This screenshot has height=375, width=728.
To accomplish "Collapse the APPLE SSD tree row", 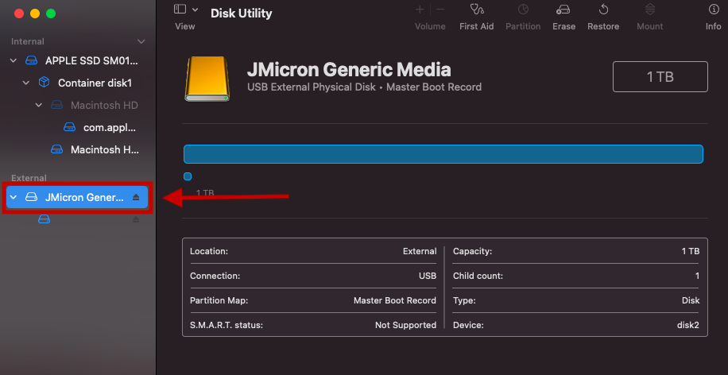I will point(14,61).
